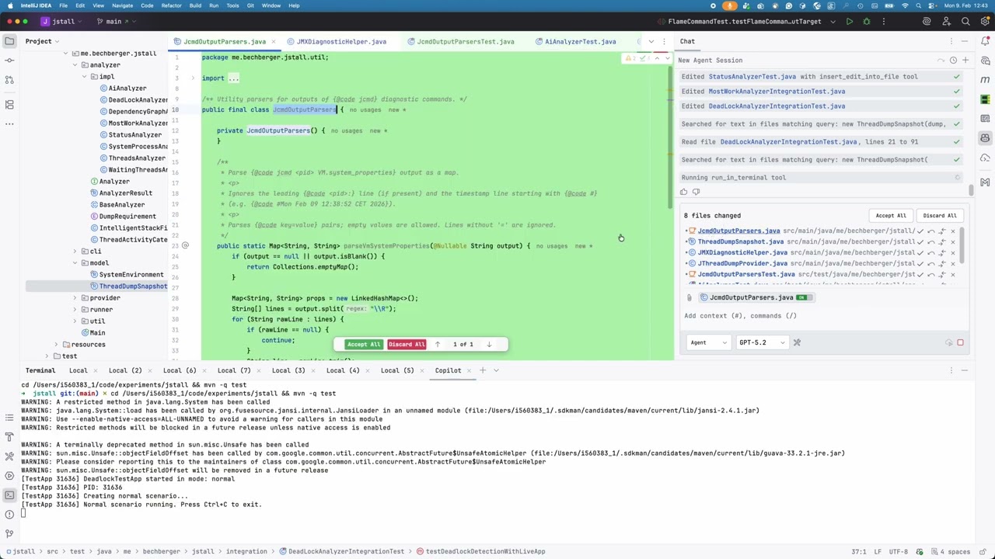Open the Project tool window folder icon
This screenshot has width=995, height=559.
tap(9, 41)
